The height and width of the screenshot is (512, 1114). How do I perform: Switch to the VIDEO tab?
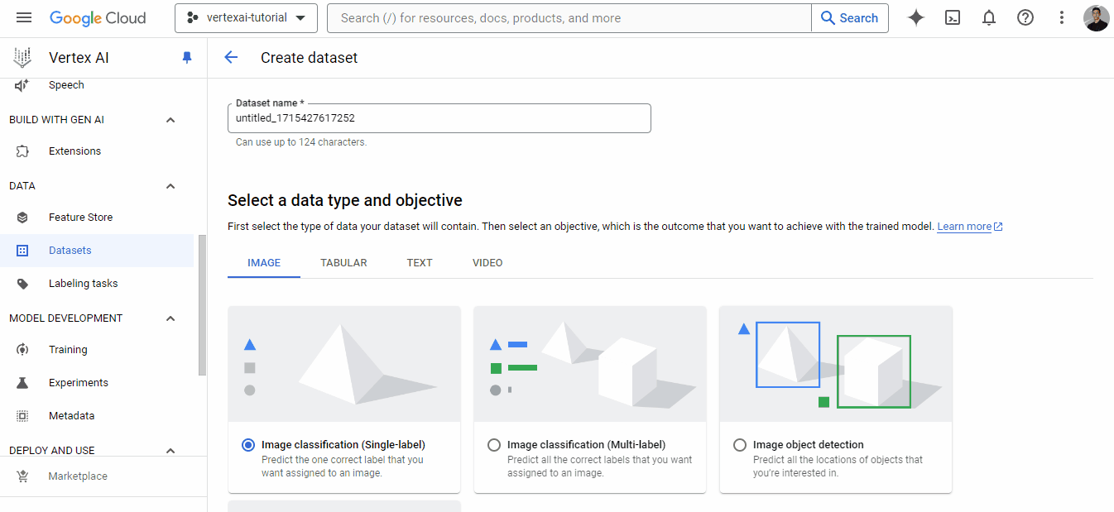(487, 263)
